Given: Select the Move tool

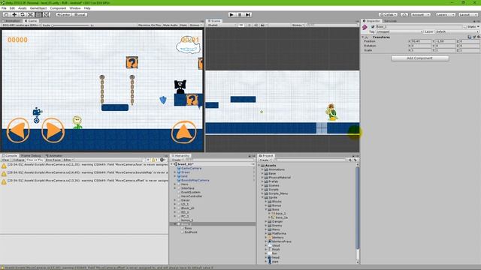Looking at the screenshot, I should (14, 15).
